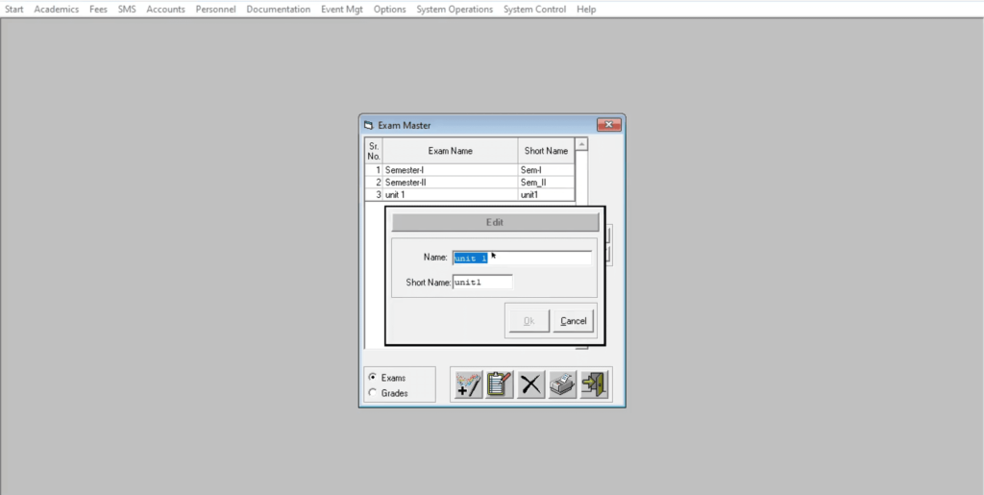Open the Personnel menu
Image resolution: width=984 pixels, height=495 pixels.
tap(215, 10)
